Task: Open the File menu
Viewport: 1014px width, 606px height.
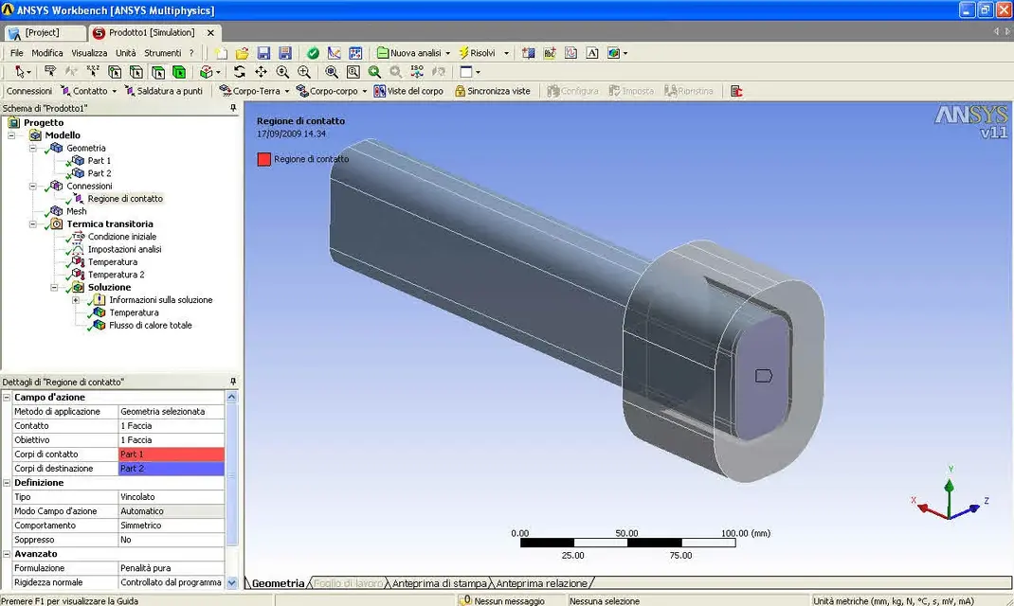Action: point(16,53)
